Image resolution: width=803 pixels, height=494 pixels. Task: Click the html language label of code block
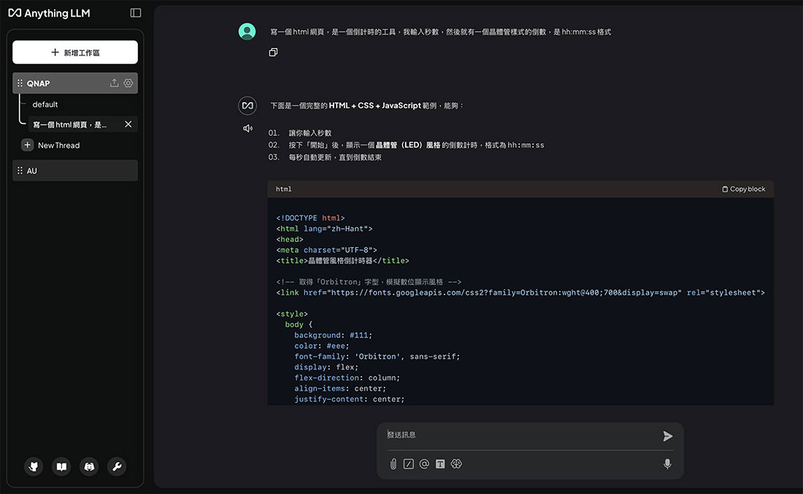point(284,189)
